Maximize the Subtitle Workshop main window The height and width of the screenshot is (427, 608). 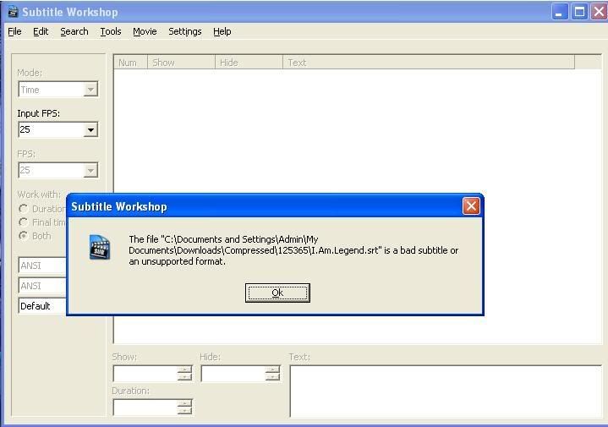(579, 12)
